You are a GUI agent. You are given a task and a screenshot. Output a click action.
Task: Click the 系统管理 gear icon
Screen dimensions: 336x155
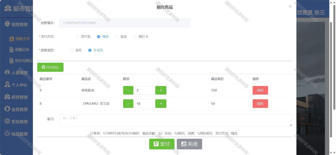click(x=7, y=121)
